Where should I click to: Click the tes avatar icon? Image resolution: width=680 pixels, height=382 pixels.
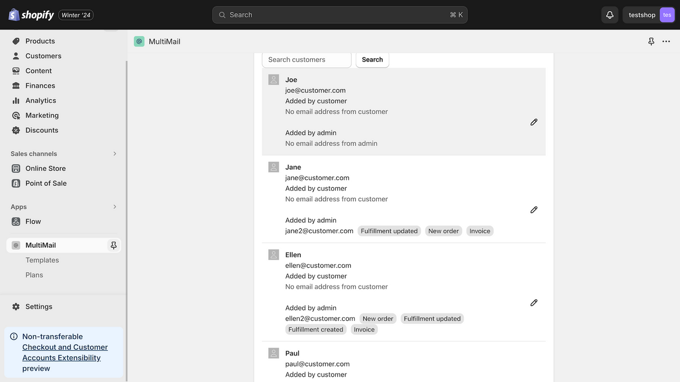pyautogui.click(x=667, y=15)
